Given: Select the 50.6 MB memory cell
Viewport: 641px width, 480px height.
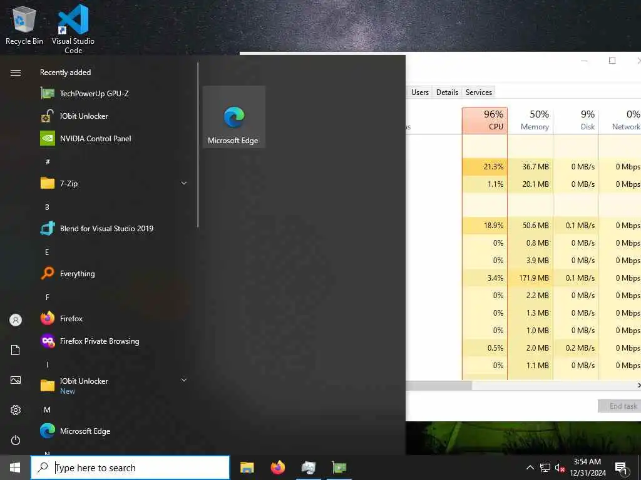Looking at the screenshot, I should pos(530,225).
